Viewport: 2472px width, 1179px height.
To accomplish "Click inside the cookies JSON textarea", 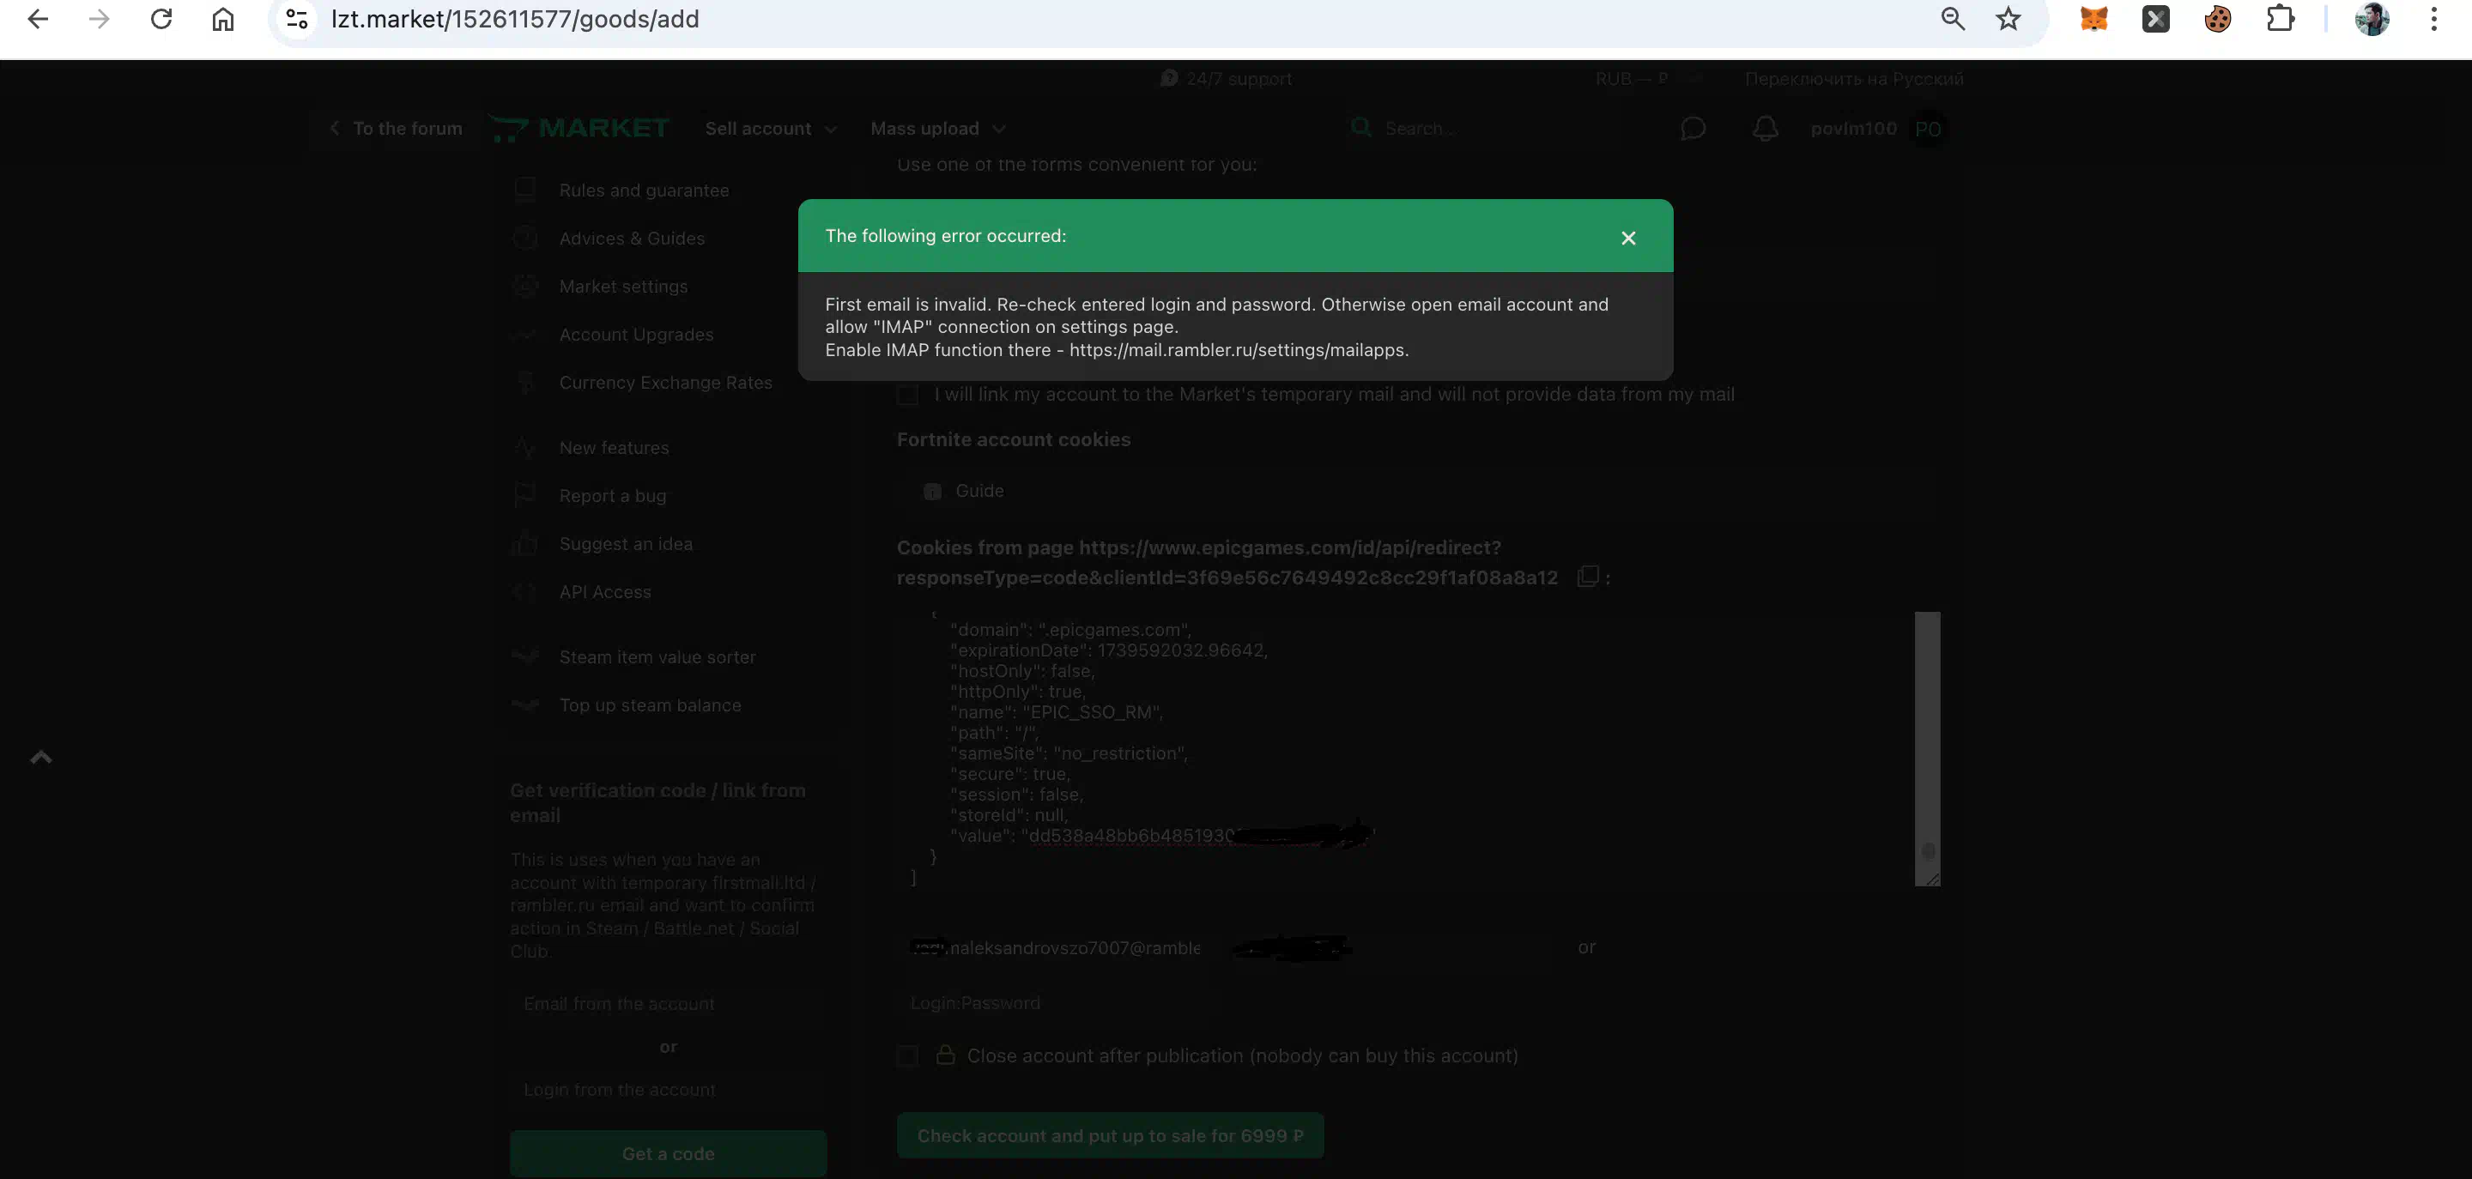I will click(x=1405, y=748).
